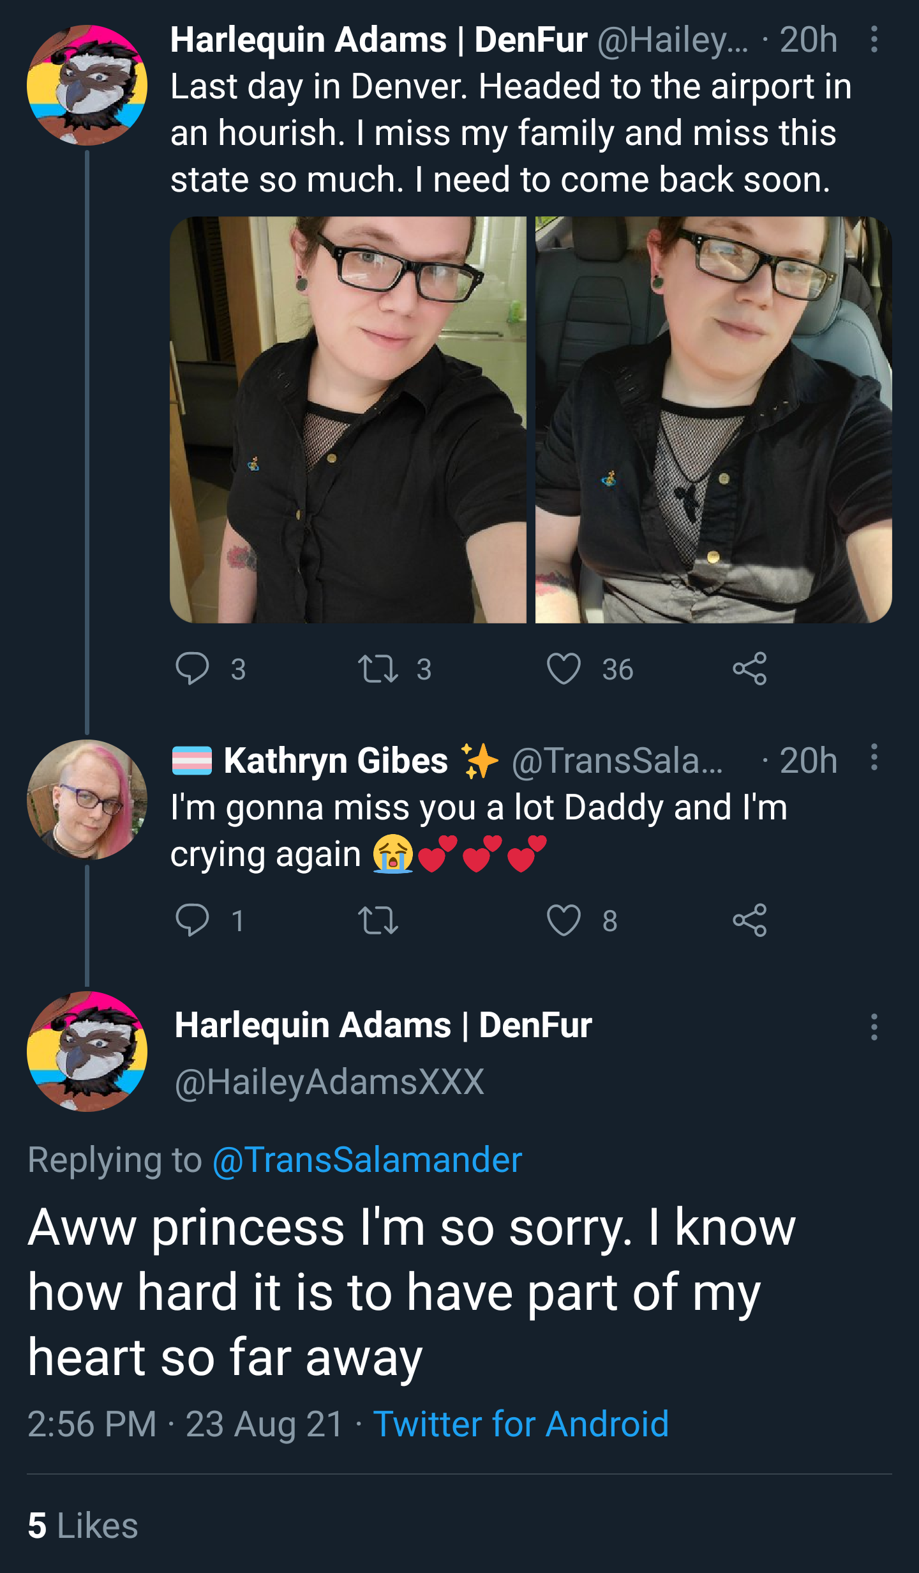Open Harlequin Adams' bird avatar on first tweet
Screen dimensions: 919x1573
tap(87, 85)
